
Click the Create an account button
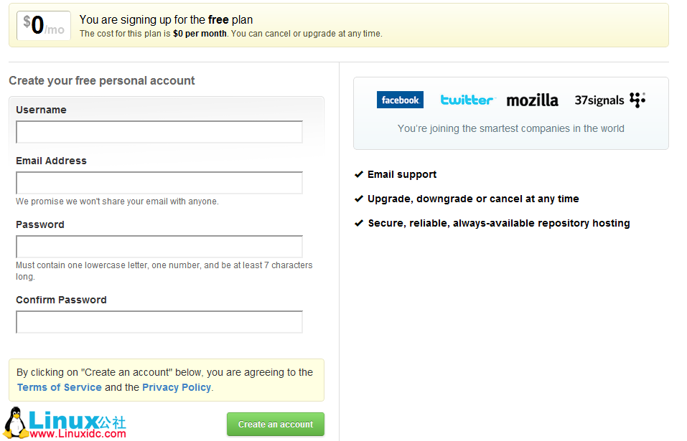[x=276, y=424]
